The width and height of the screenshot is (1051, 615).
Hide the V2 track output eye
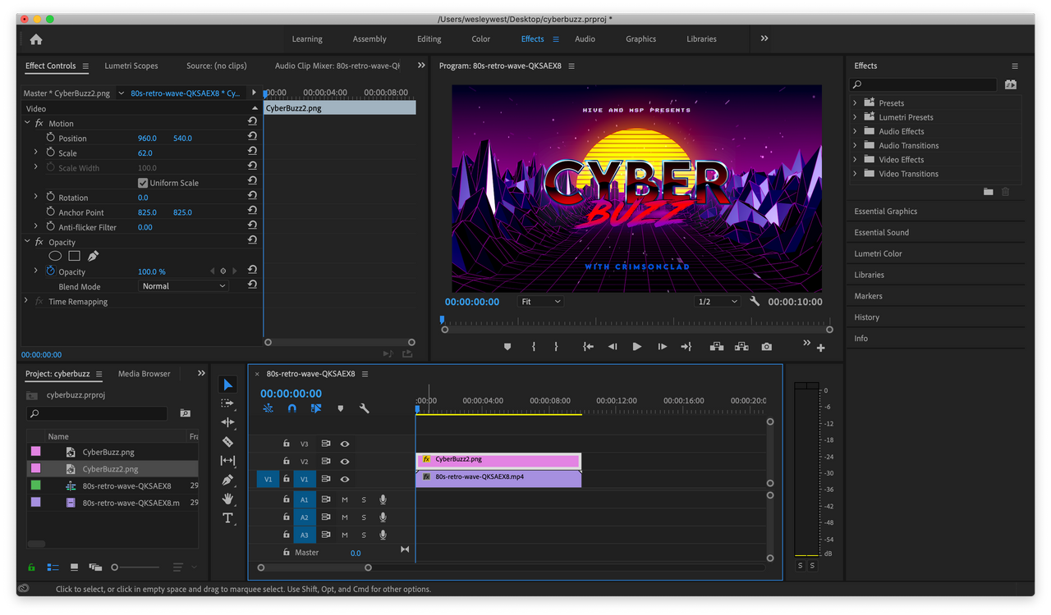(345, 462)
